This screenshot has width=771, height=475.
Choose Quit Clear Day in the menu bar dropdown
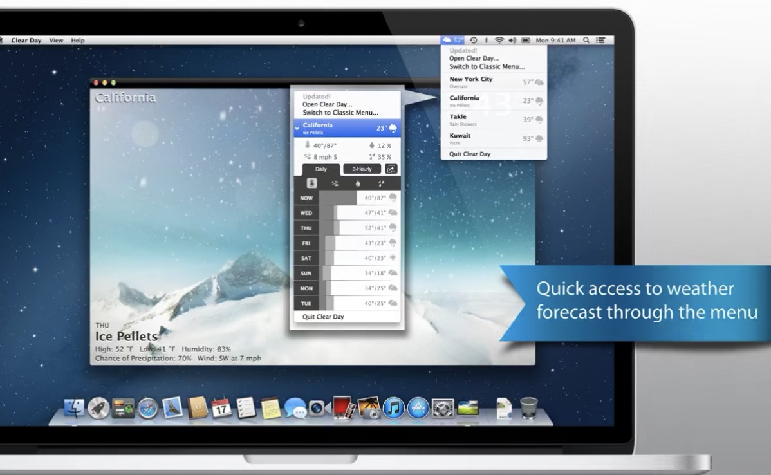470,154
